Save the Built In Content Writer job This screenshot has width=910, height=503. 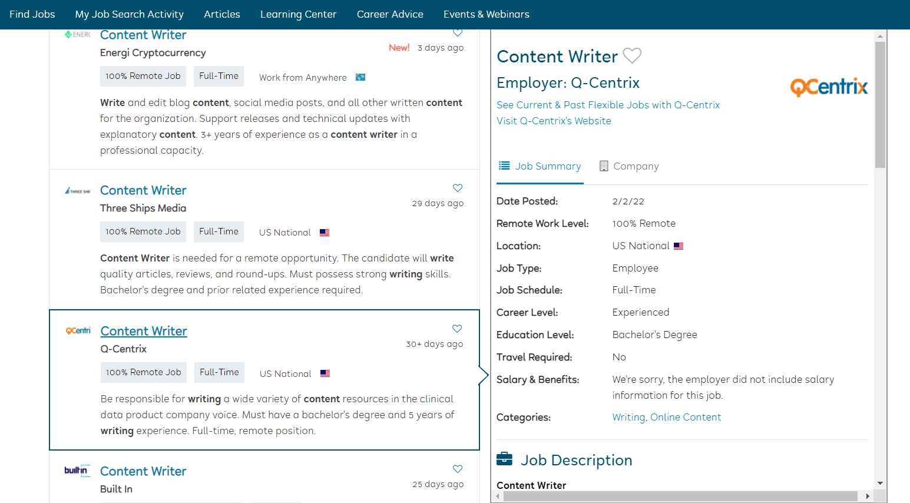click(458, 469)
